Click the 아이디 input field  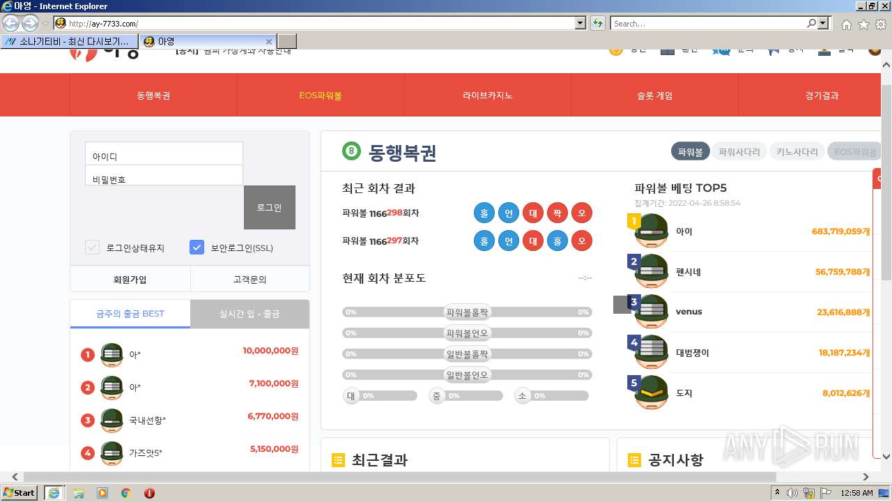point(164,153)
